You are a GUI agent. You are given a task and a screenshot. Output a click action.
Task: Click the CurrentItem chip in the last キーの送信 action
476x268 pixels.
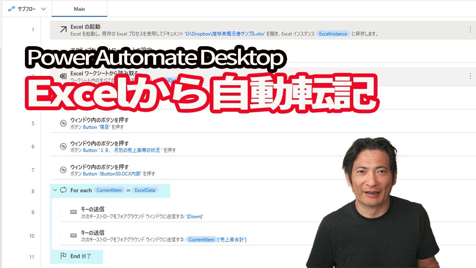click(x=201, y=240)
